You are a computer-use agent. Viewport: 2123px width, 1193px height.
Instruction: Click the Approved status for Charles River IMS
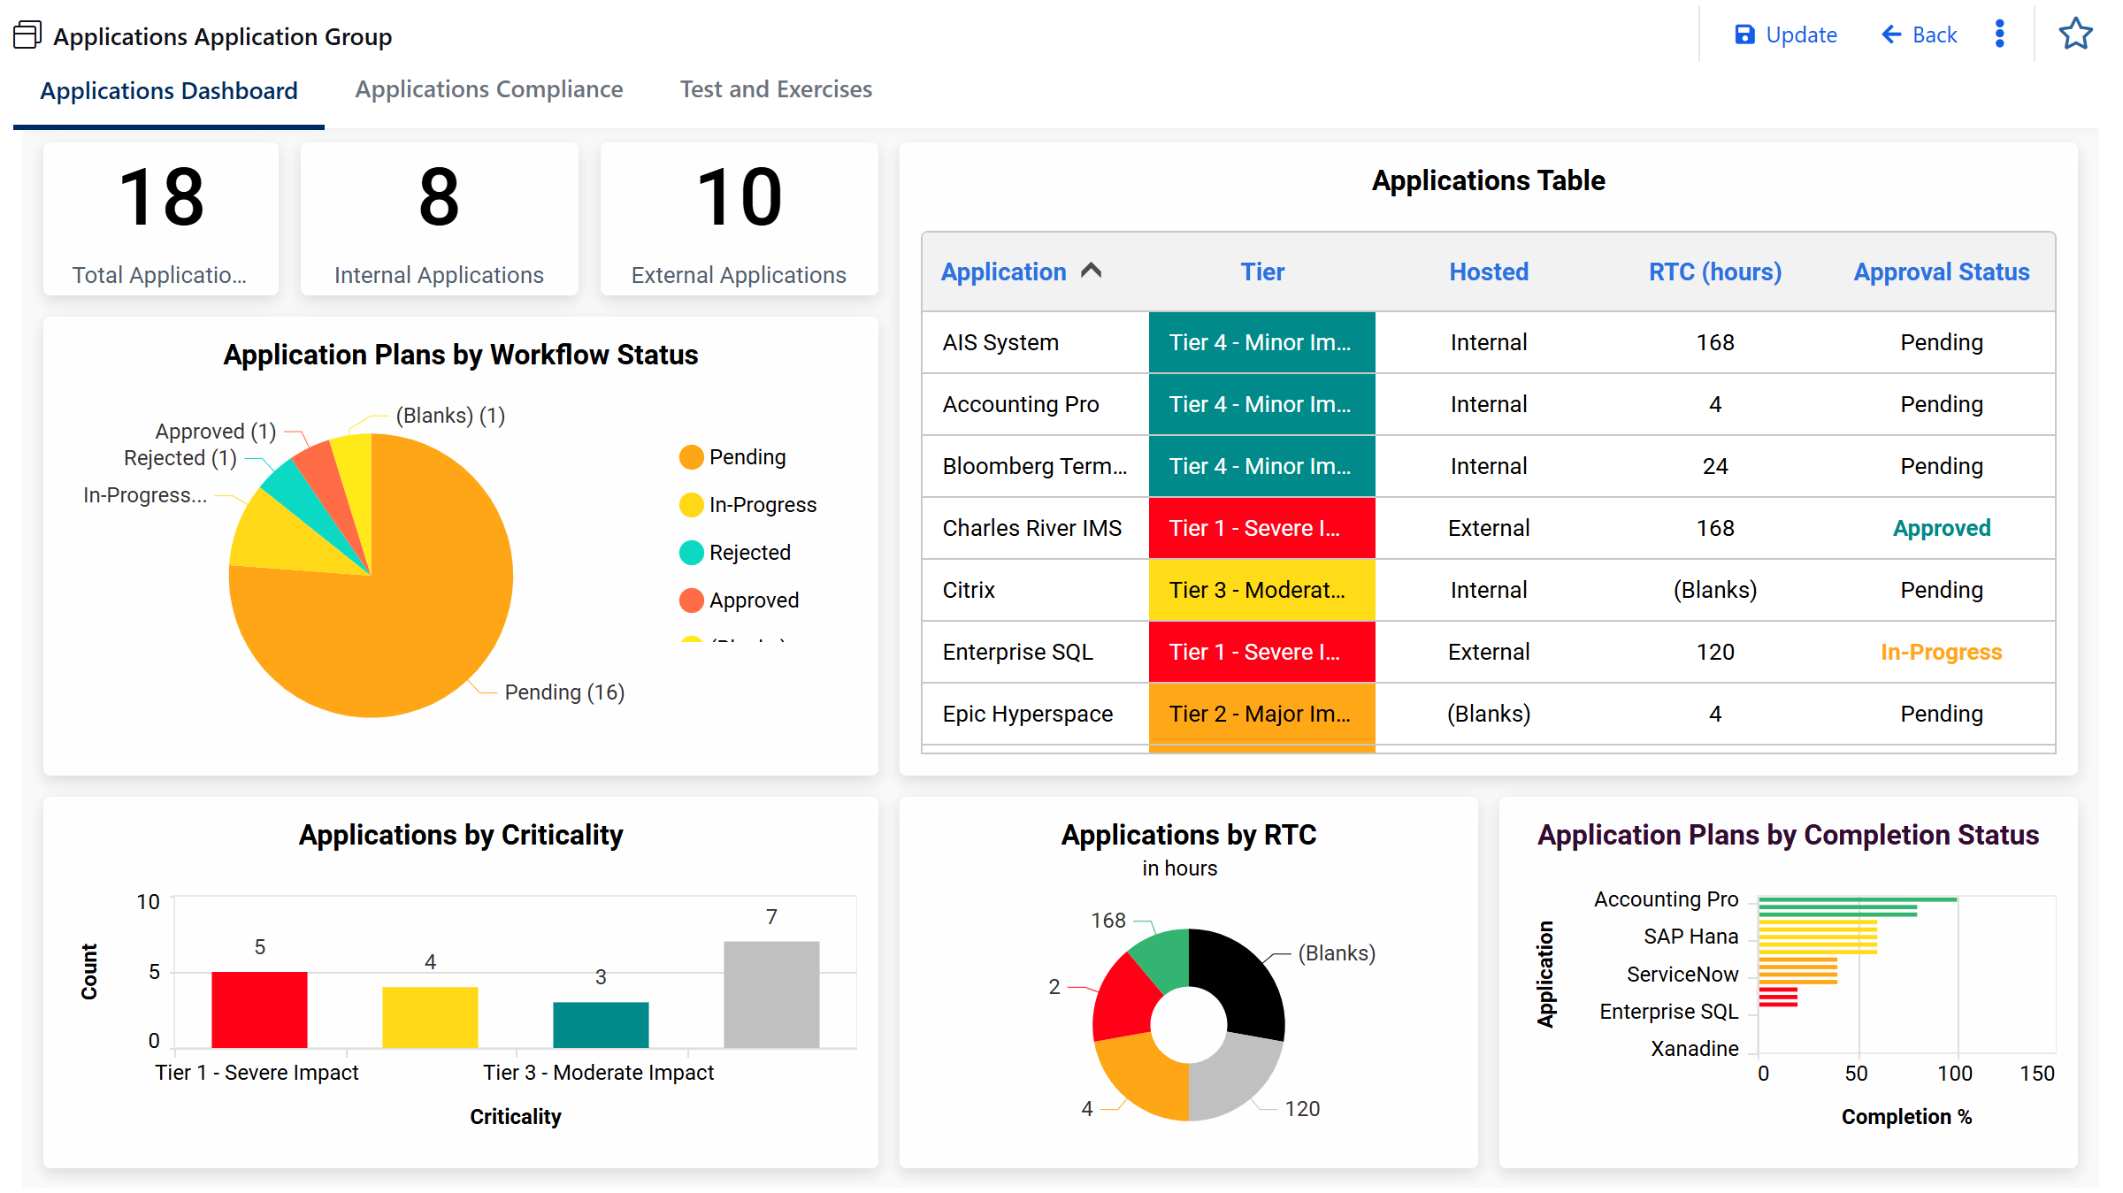(1941, 528)
